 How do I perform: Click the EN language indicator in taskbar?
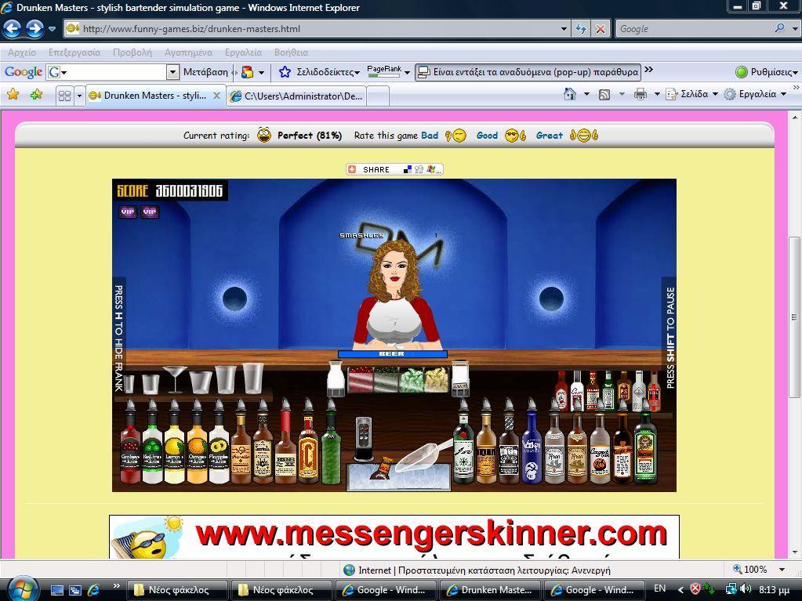(x=660, y=588)
